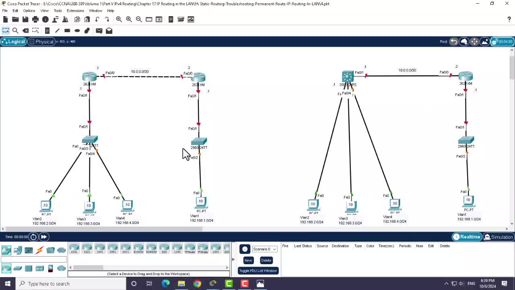Print the workspace using the printer icon
The image size is (515, 290).
point(35,19)
